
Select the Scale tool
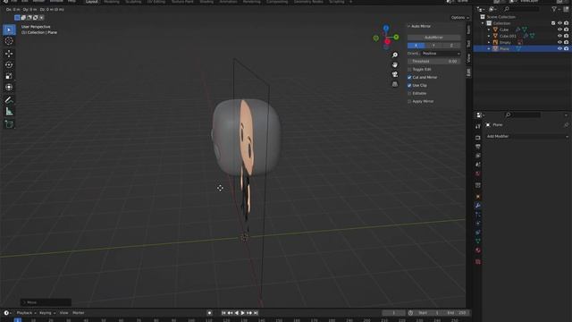pyautogui.click(x=9, y=76)
